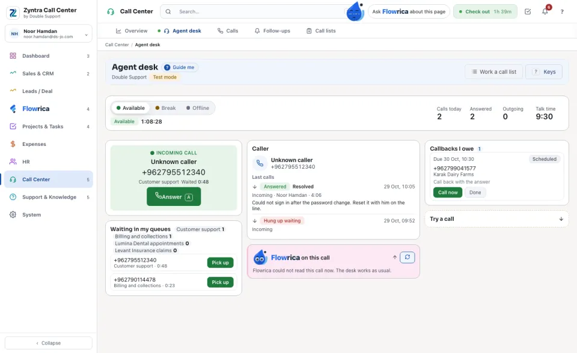Click the Projects & Tasks checkbox icon

click(x=13, y=126)
